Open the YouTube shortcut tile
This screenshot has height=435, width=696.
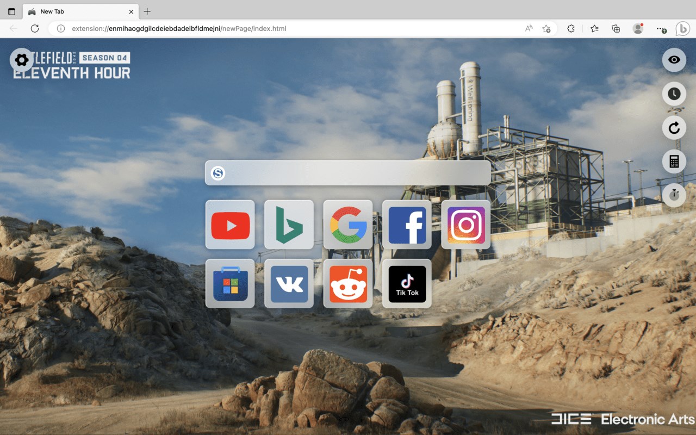coord(230,225)
